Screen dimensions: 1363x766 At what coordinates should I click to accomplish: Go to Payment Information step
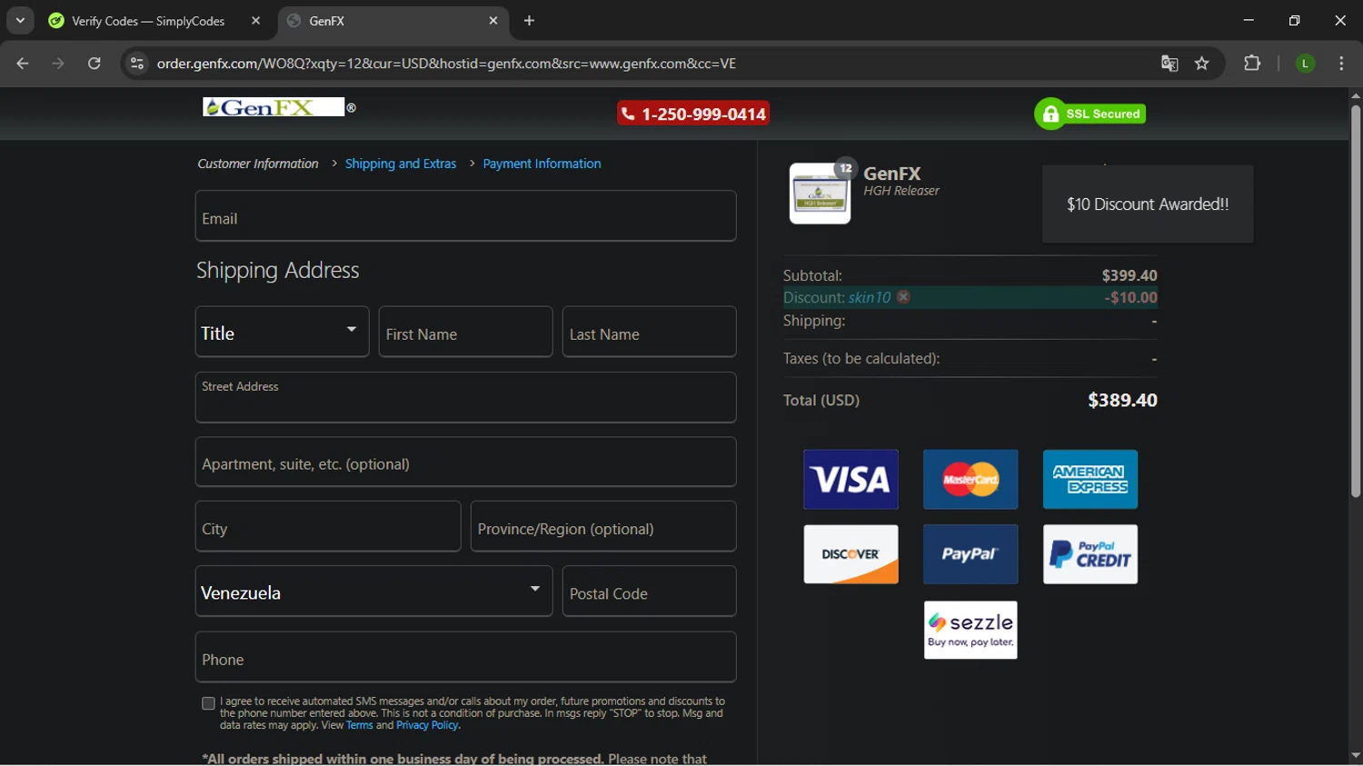coord(542,164)
